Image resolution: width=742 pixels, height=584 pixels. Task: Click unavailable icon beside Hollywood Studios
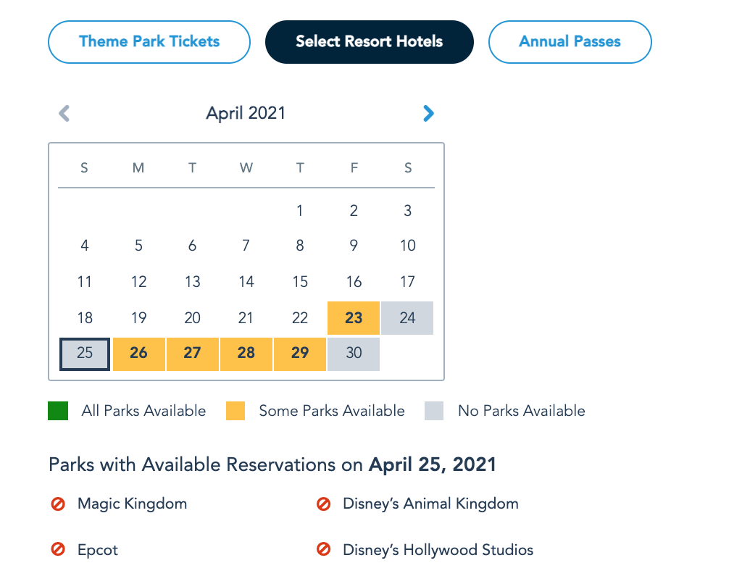324,550
